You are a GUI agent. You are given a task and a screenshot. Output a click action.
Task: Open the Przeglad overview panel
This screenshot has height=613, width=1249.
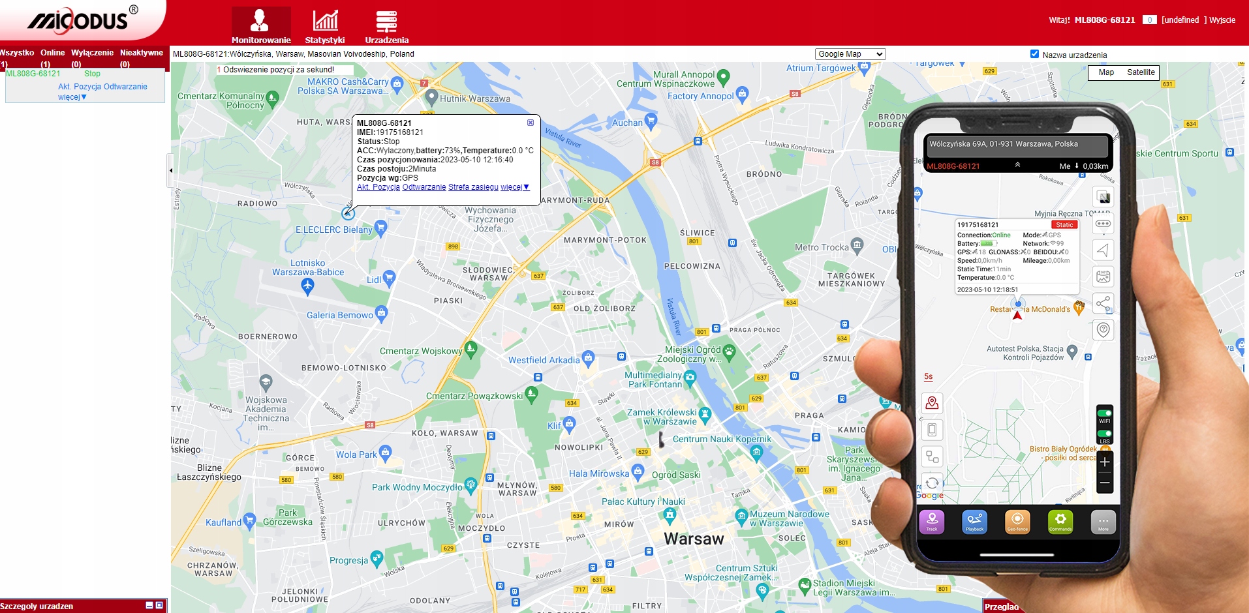tap(1002, 606)
